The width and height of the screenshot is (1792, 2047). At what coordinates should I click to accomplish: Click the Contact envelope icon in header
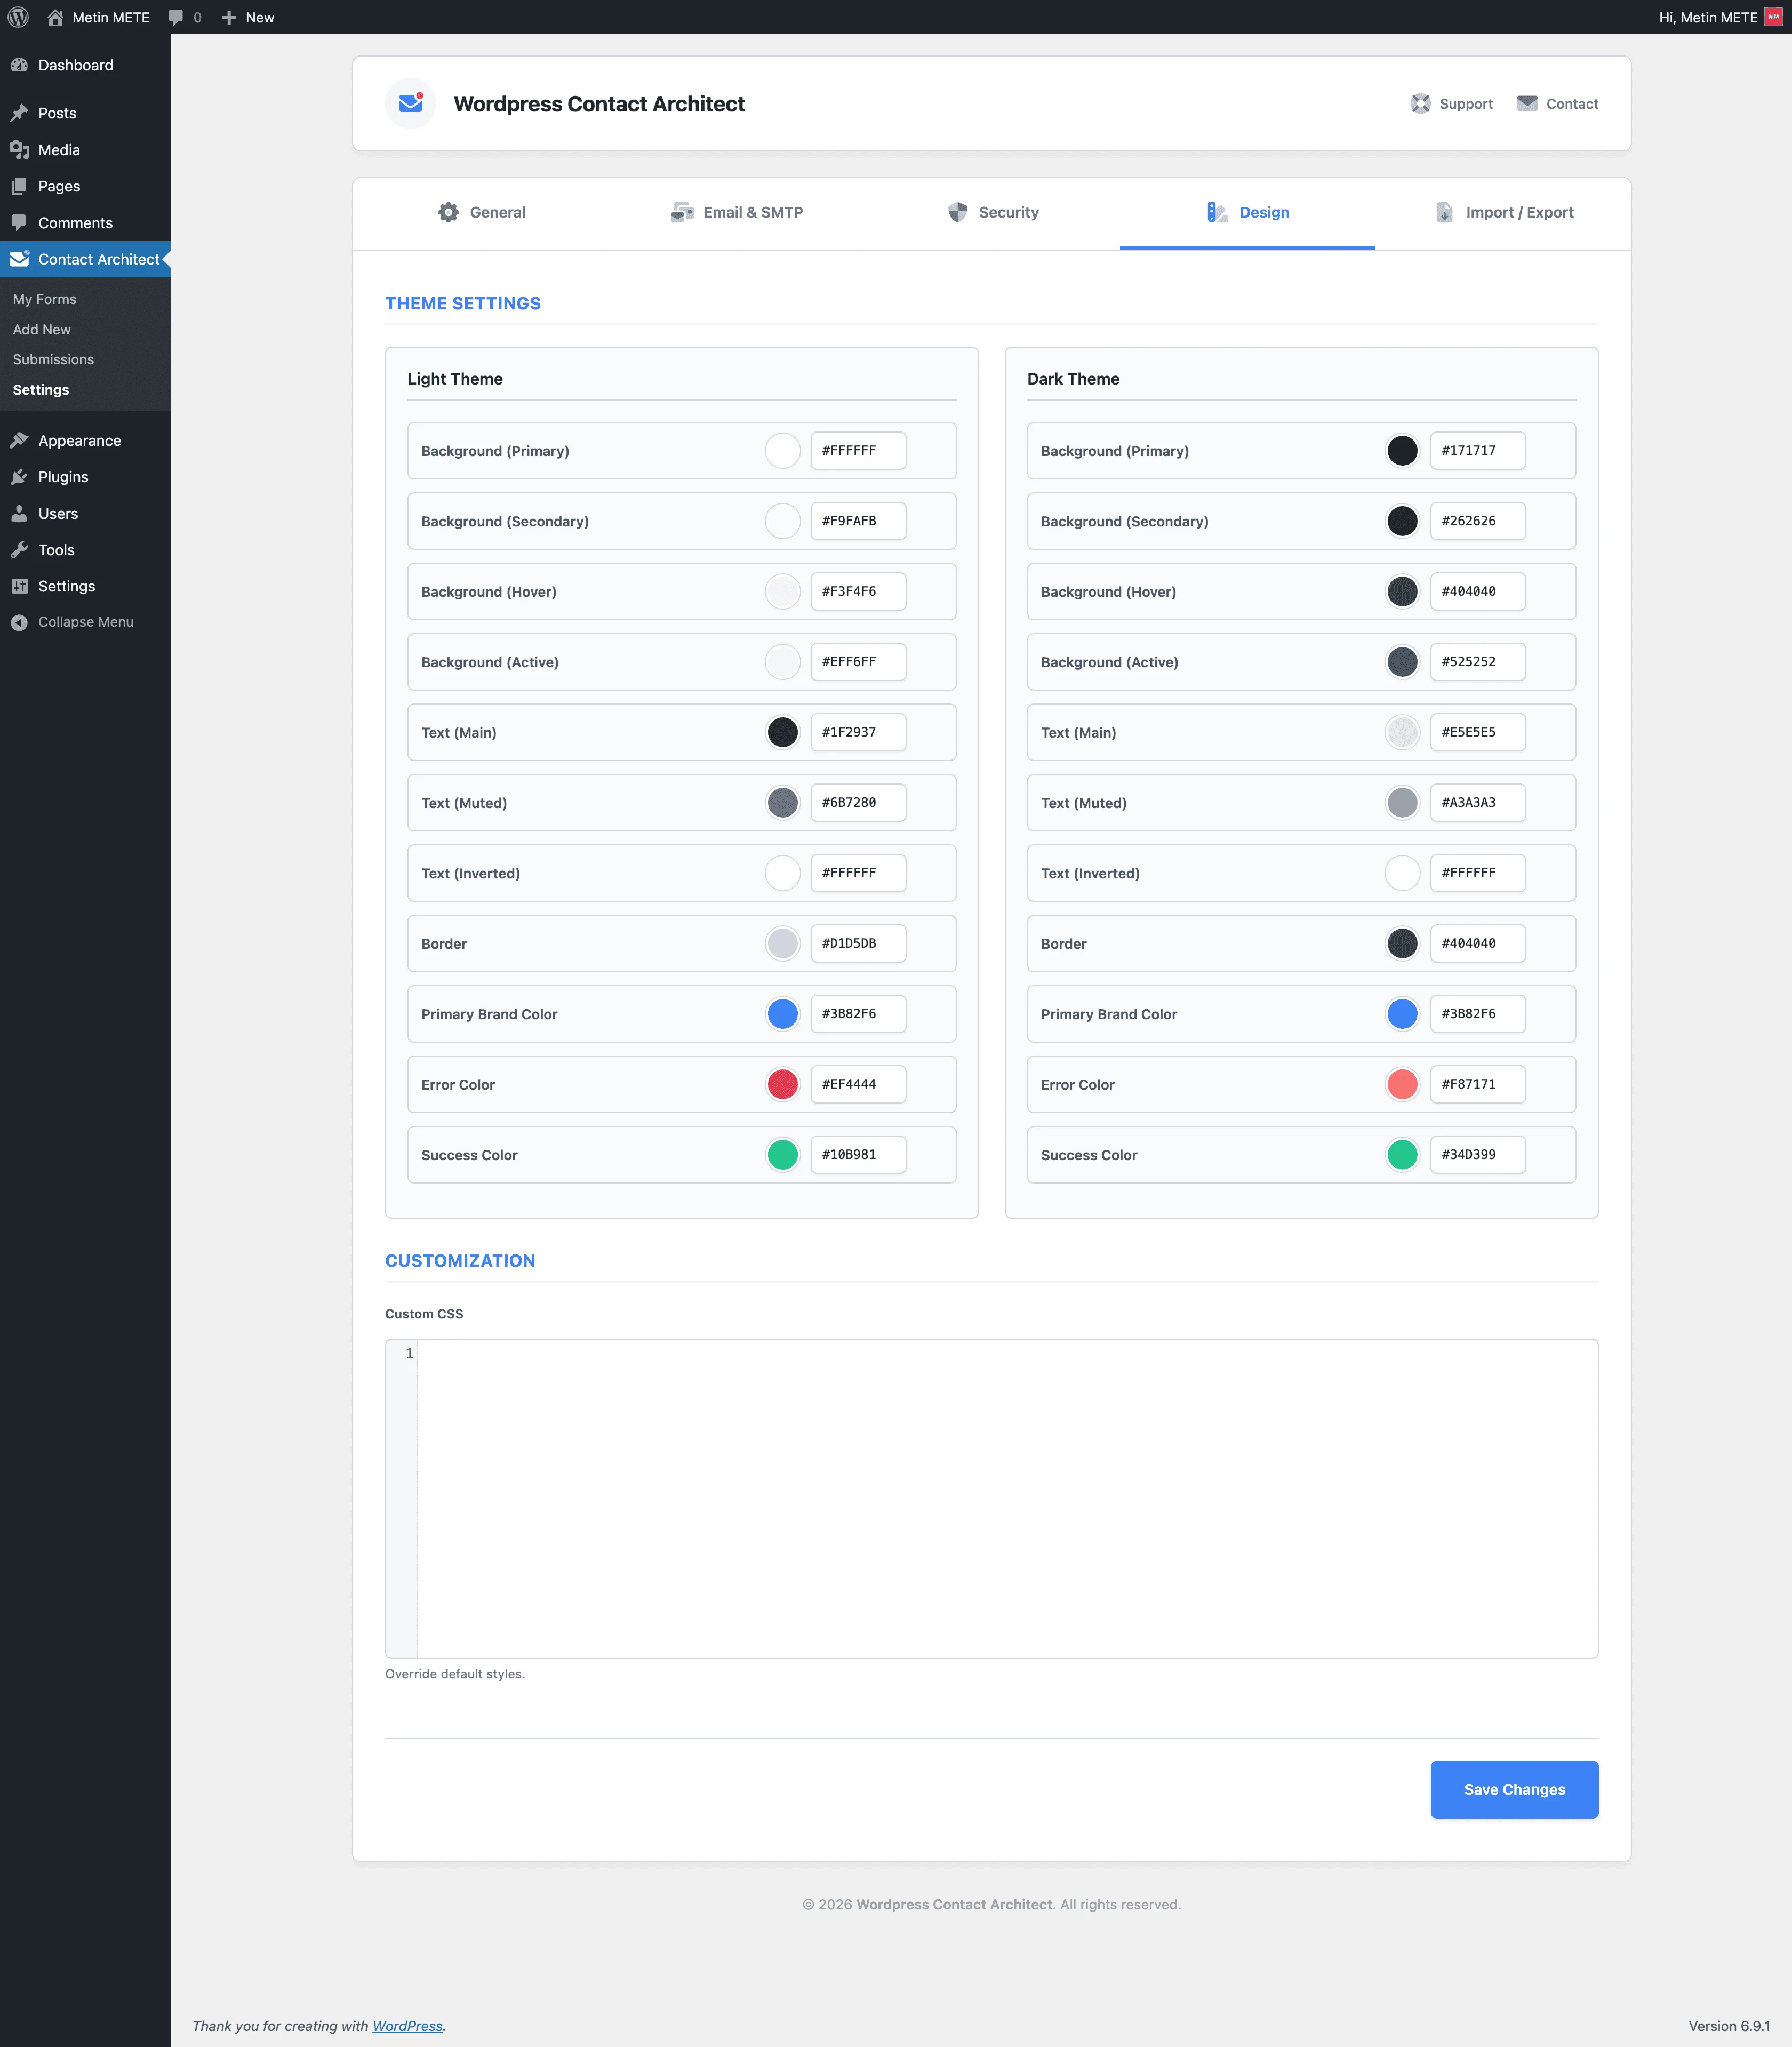click(1527, 104)
